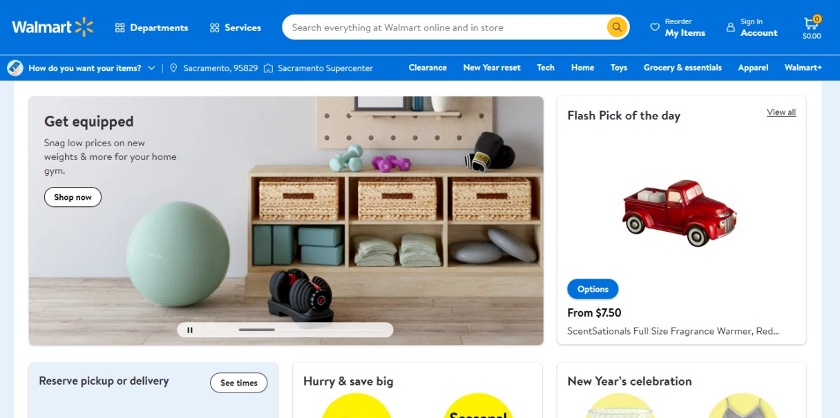Click the Shop now button
Viewport: 840px width, 418px height.
coord(73,197)
